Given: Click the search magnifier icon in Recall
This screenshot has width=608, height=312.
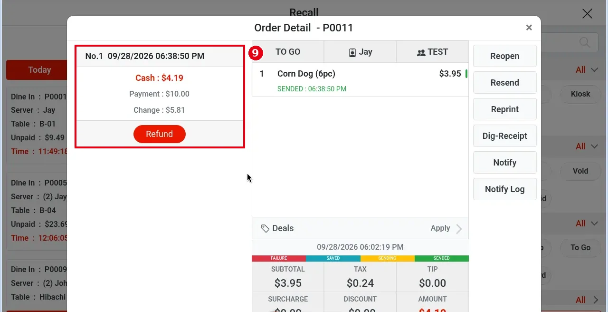Looking at the screenshot, I should [585, 42].
